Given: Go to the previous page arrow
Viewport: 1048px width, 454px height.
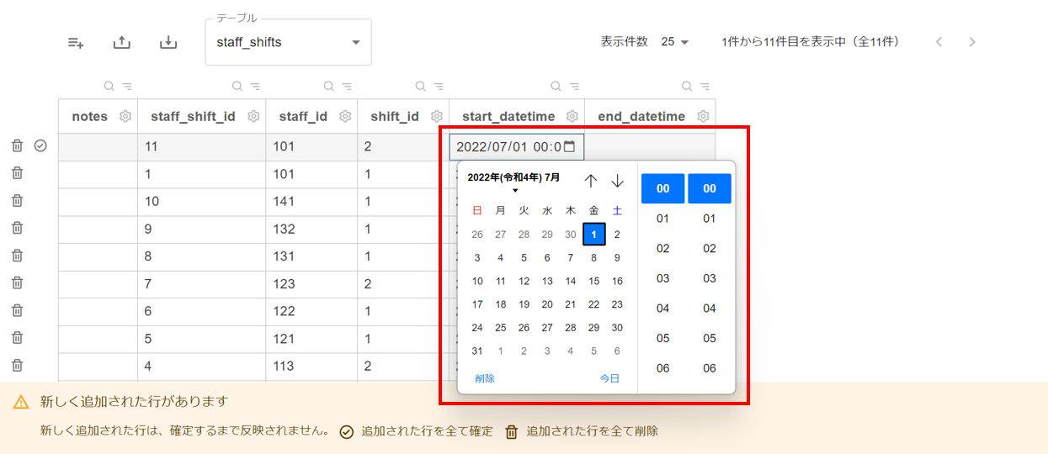Looking at the screenshot, I should pyautogui.click(x=939, y=42).
